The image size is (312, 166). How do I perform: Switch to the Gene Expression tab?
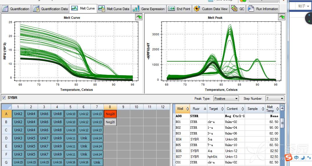click(x=149, y=9)
